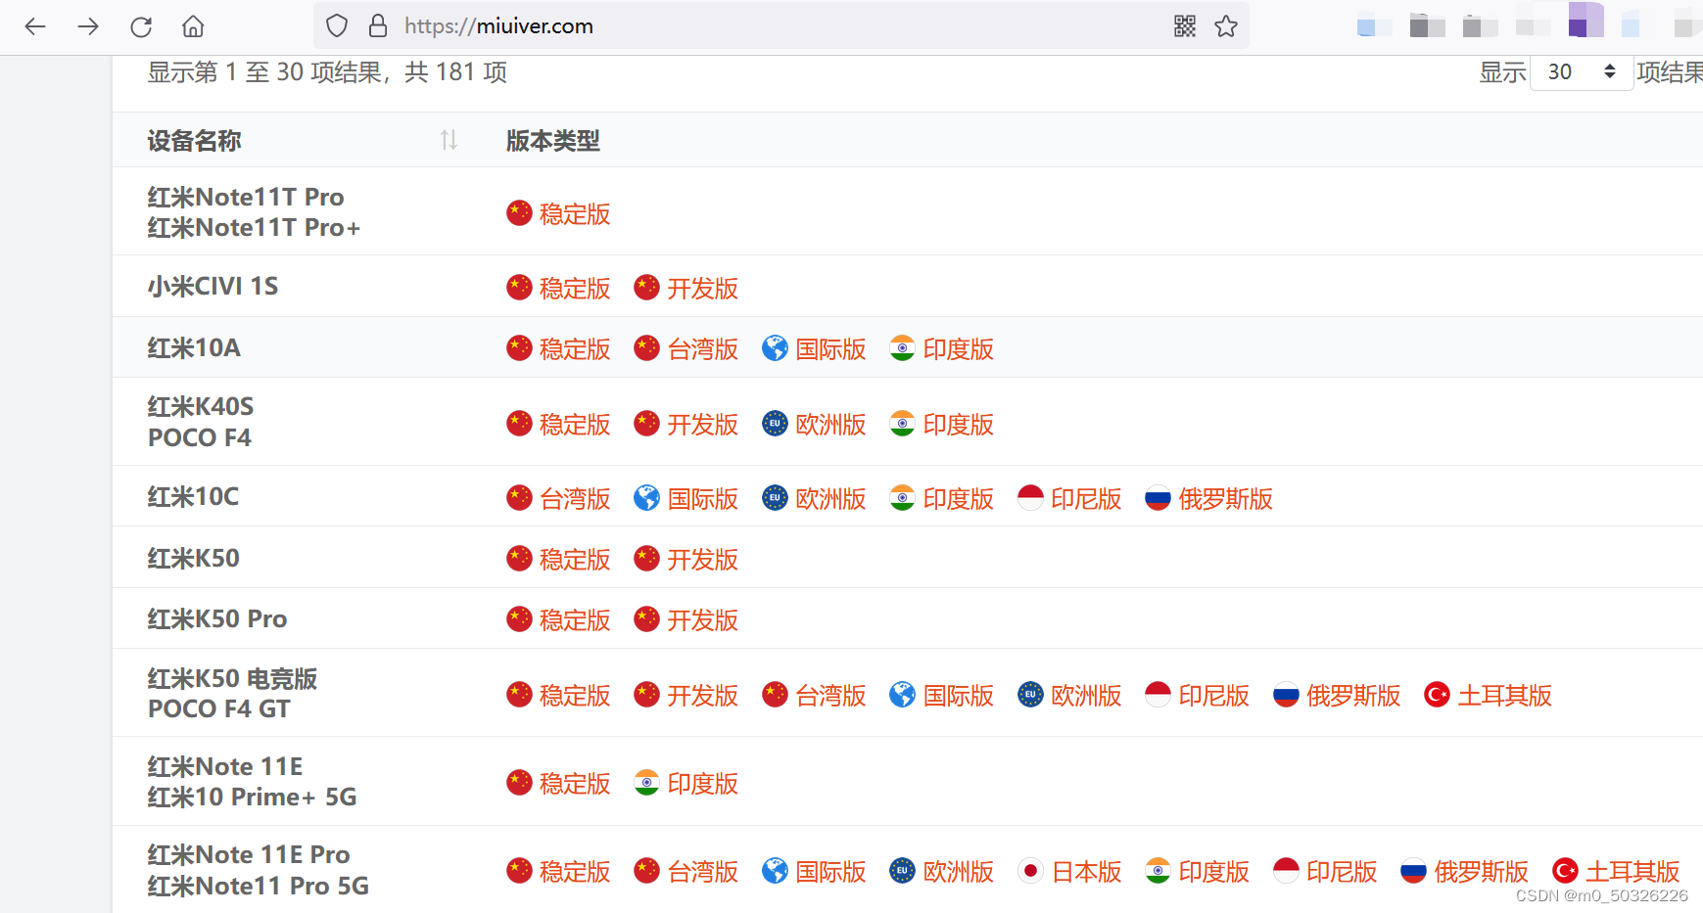Click Turkey flag icon for 红米Note 11E Pro 土耳其版

click(x=1565, y=870)
